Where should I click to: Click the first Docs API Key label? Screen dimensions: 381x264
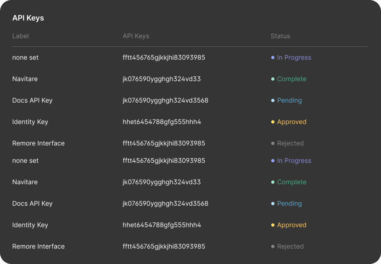[32, 100]
